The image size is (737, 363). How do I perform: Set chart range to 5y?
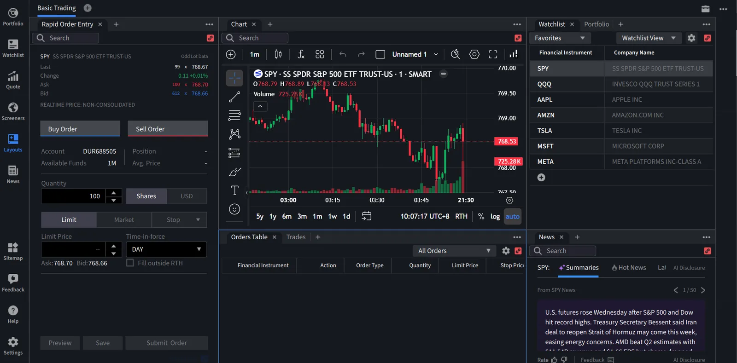click(260, 216)
